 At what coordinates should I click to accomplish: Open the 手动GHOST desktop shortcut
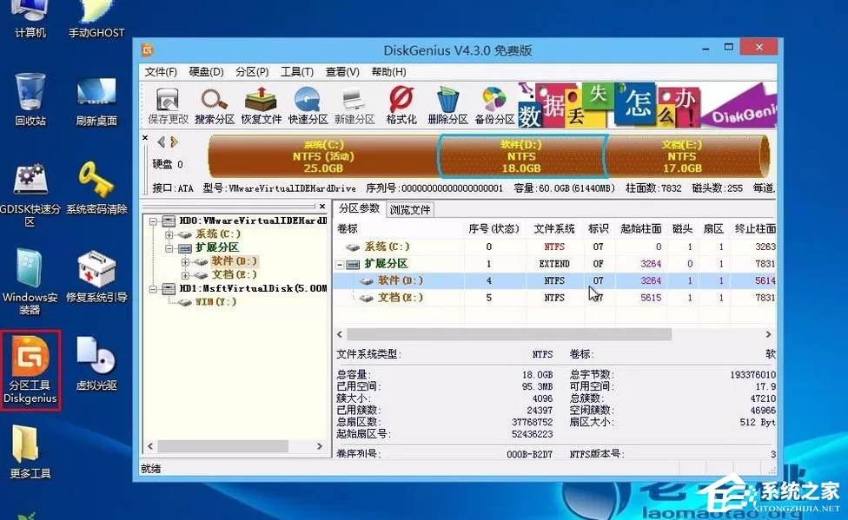point(96,19)
